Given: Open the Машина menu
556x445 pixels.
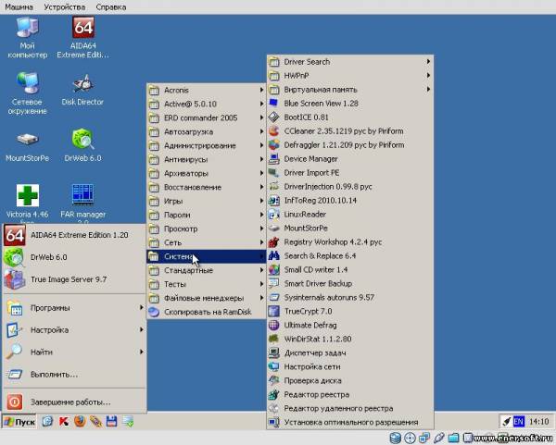Looking at the screenshot, I should click(19, 7).
